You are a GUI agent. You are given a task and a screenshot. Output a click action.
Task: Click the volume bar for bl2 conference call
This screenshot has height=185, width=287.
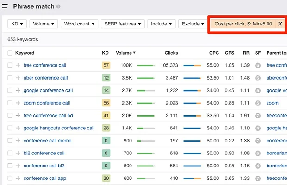(146, 153)
